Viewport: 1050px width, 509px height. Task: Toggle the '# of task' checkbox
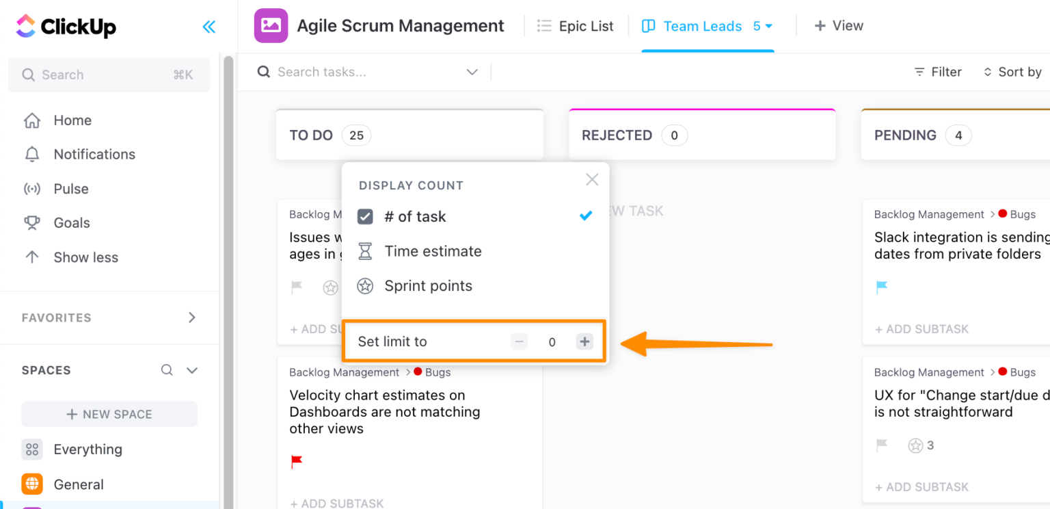click(x=365, y=216)
